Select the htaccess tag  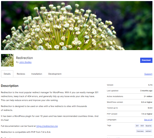(x=140, y=131)
